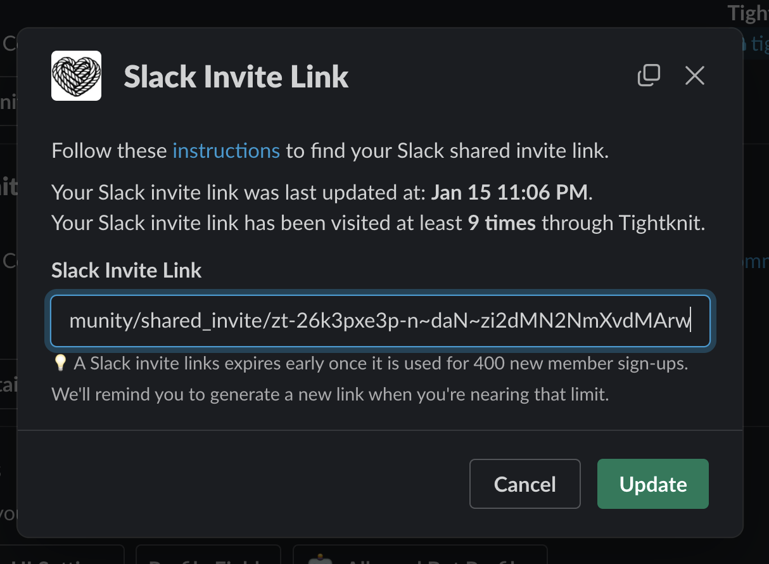Click the Slack Invite Link dialog title

[236, 76]
